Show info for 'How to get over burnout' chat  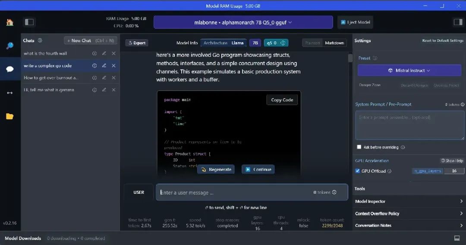click(94, 78)
